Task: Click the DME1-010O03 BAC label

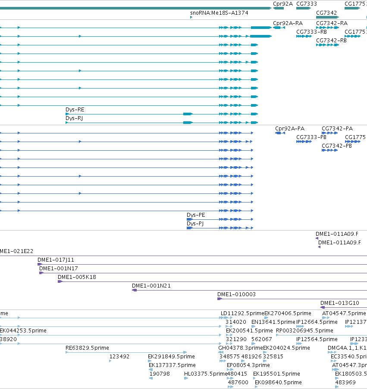Action: coord(236,294)
